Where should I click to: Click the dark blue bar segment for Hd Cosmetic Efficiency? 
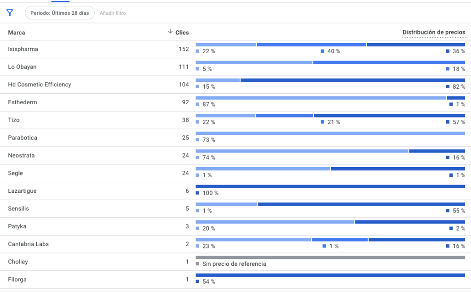point(353,80)
